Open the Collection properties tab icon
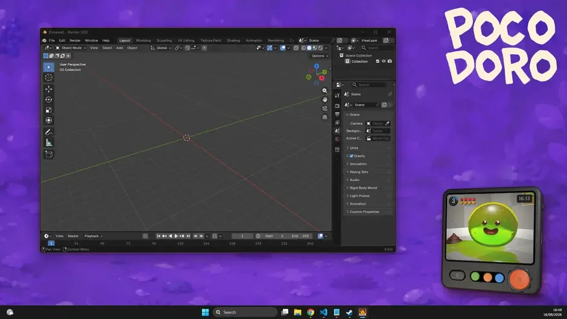This screenshot has height=319, width=567. coord(337,150)
